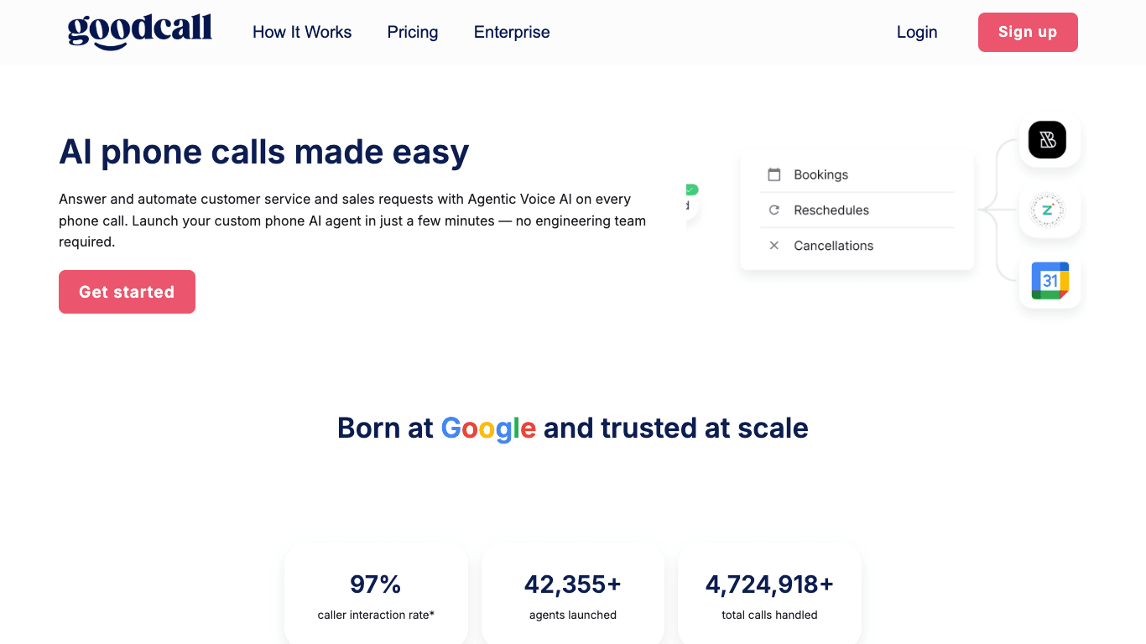
Task: Click the Cancellations X icon
Action: tap(774, 246)
